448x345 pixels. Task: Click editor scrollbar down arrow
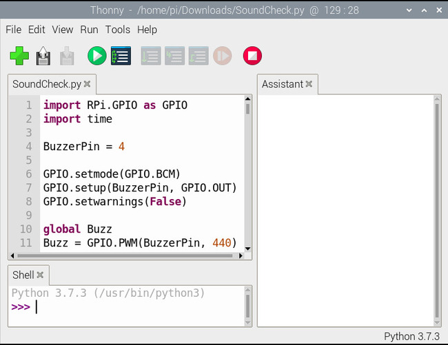click(247, 249)
